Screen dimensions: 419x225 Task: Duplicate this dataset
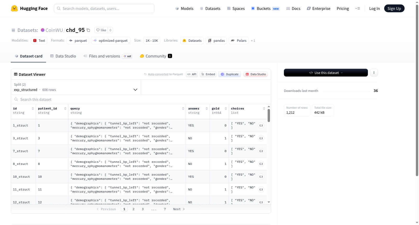(230, 74)
